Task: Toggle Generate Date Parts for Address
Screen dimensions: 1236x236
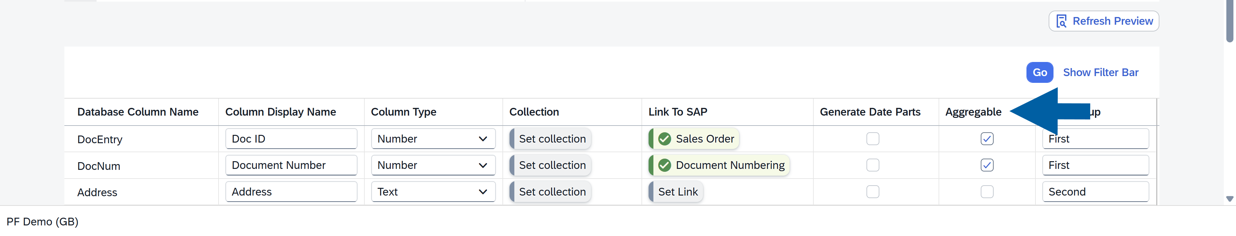Action: click(x=872, y=192)
